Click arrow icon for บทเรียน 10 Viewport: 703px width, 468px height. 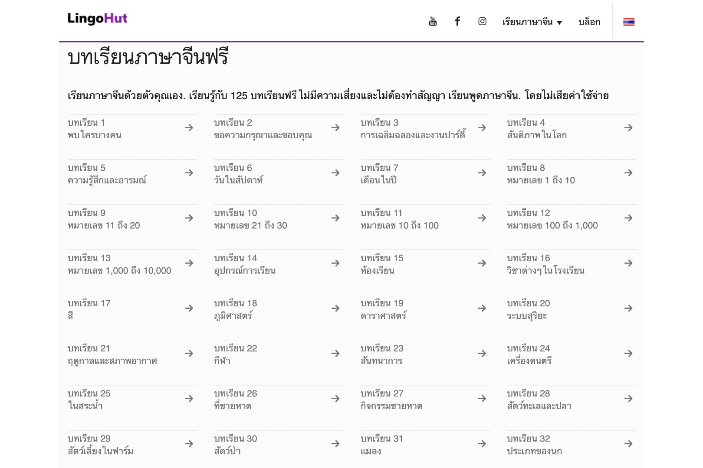tap(335, 218)
